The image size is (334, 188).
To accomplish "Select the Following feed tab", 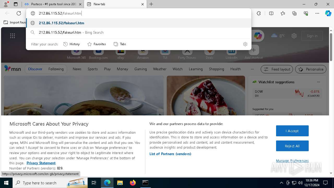I will point(56,69).
